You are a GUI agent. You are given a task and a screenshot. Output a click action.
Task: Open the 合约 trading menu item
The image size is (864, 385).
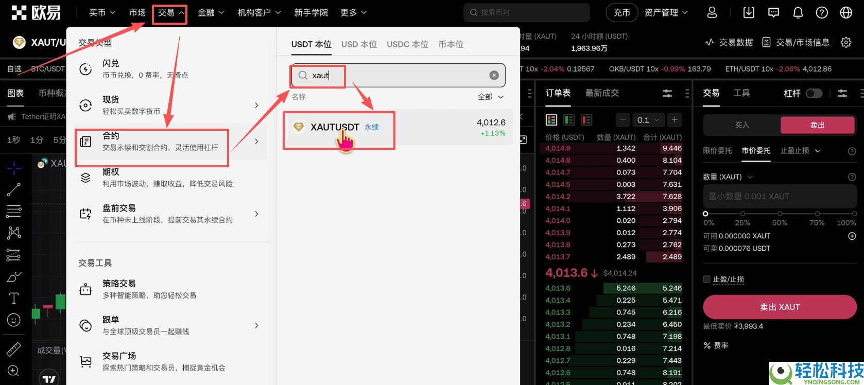[x=170, y=142]
